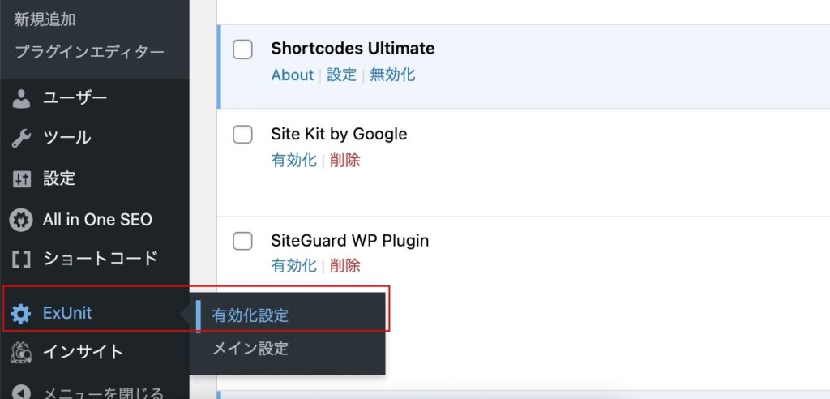Screen dimensions: 830x399
Task: Tick the SiteGuard WP Plugin checkbox
Action: [243, 241]
